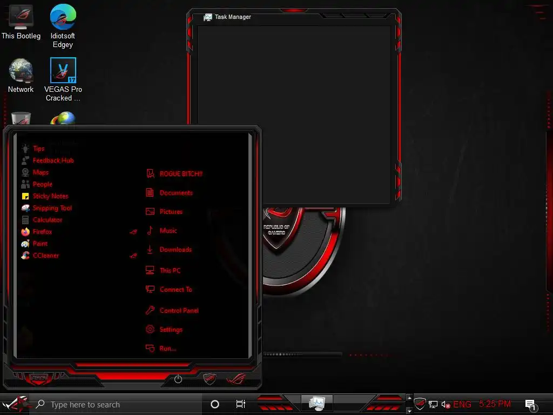Screen dimensions: 553x415
Task: Open the Network desktop icon
Action: [x=21, y=76]
